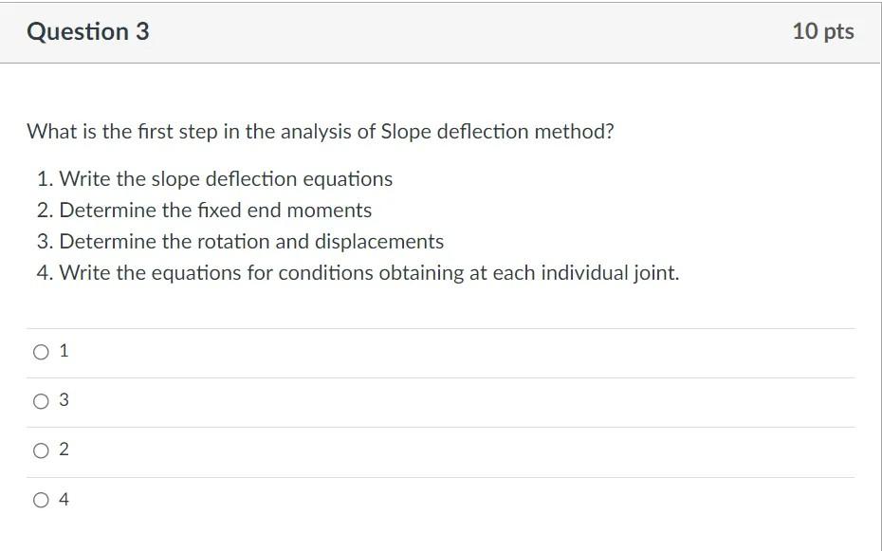Click 'Determine the fixed end moments' statement
This screenshot has height=551, width=882.
coord(215,211)
